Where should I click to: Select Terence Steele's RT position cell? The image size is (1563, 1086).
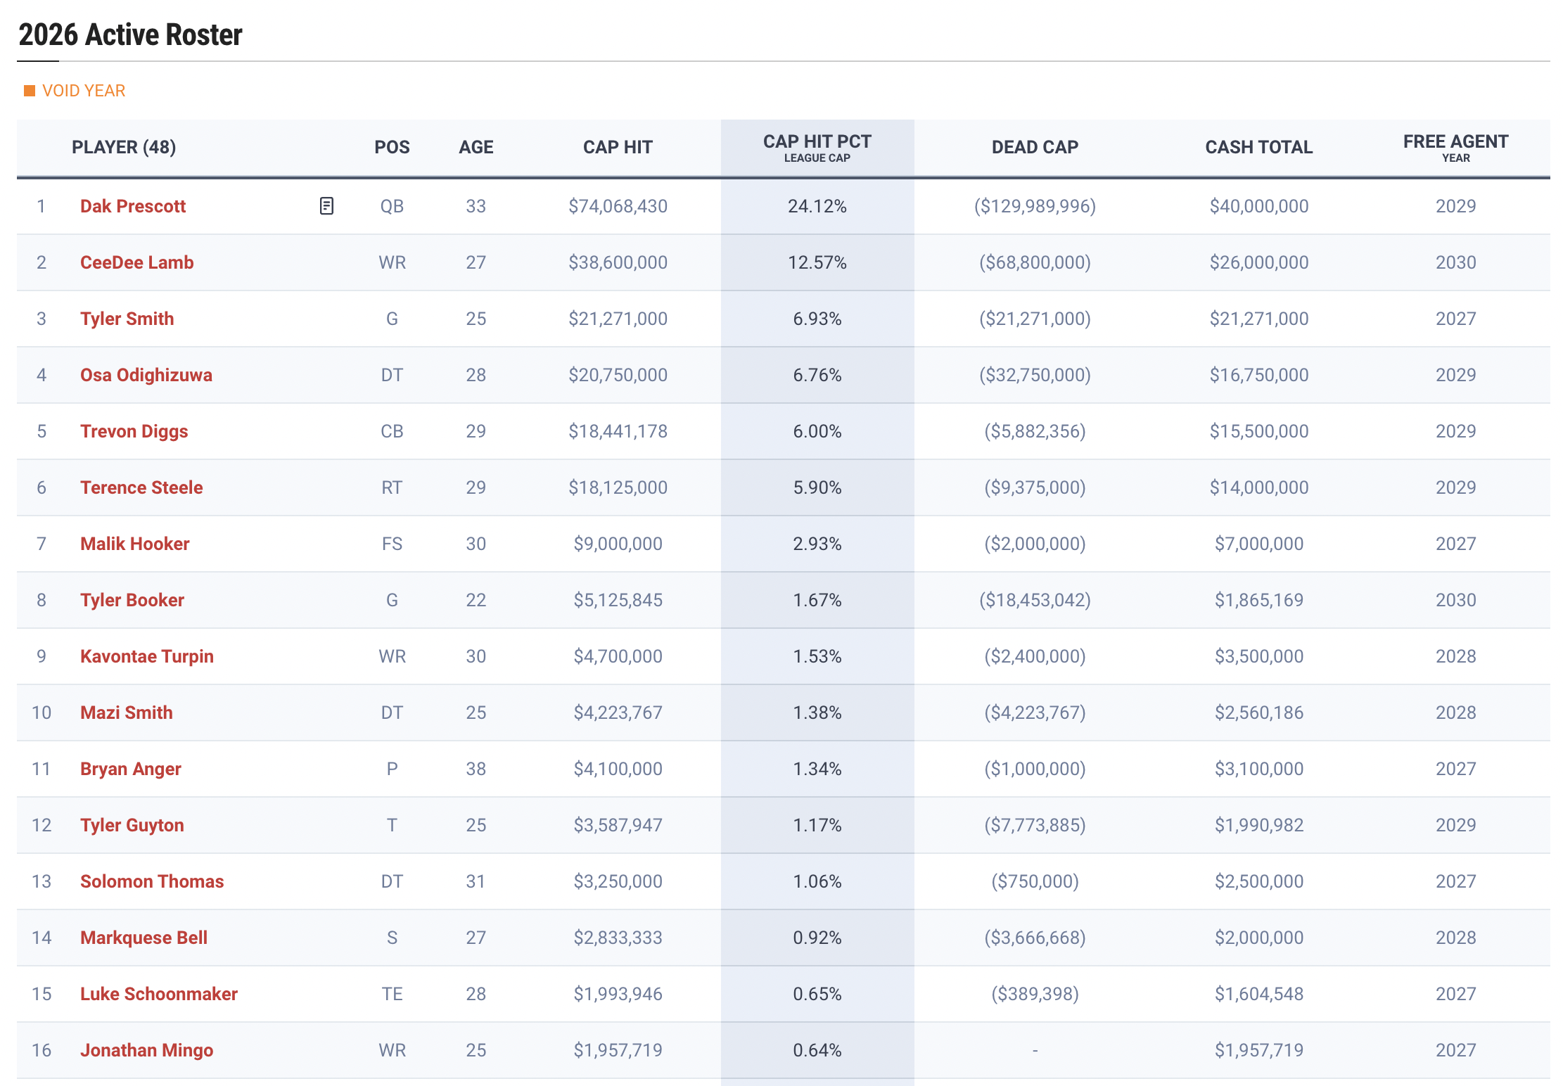[392, 487]
